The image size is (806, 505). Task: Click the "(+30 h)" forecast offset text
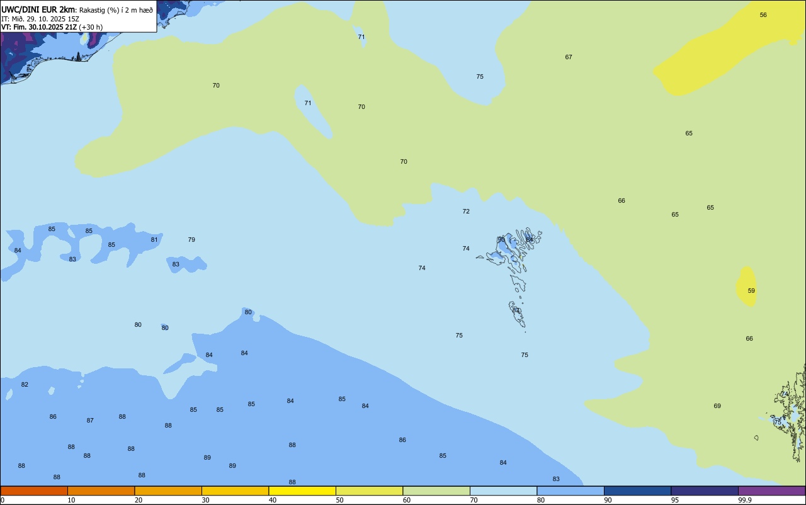point(91,27)
